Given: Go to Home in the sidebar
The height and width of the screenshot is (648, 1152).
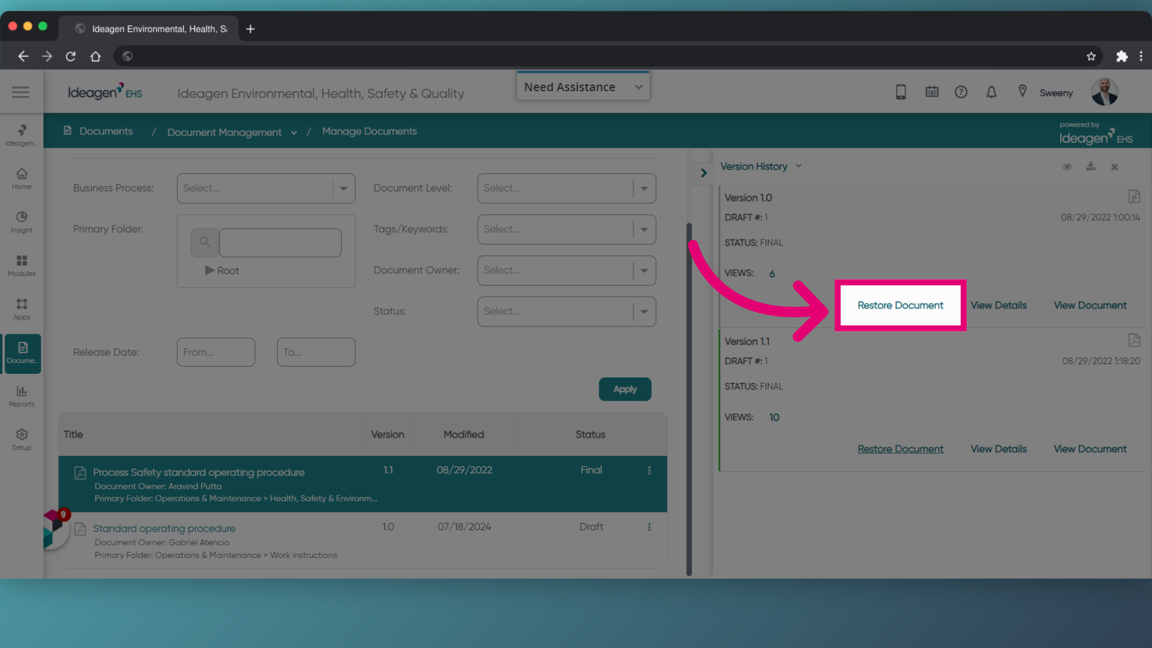Looking at the screenshot, I should [22, 179].
